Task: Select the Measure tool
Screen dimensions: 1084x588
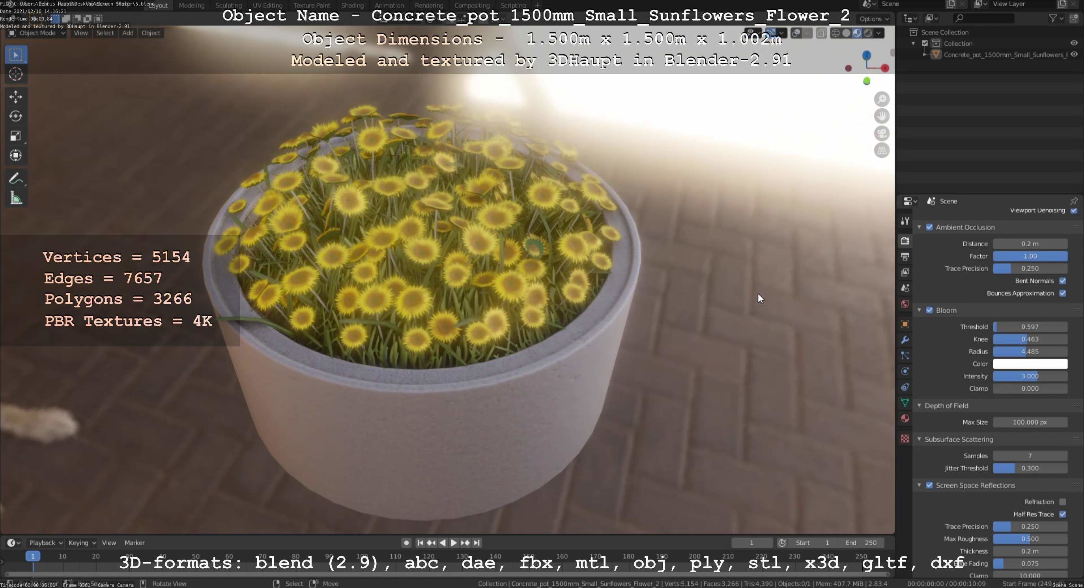Action: pos(16,198)
